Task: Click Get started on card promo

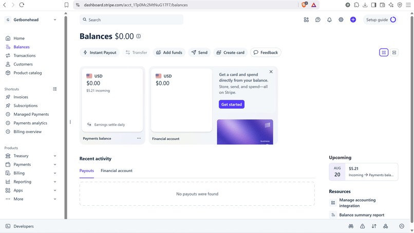Action: (232, 104)
